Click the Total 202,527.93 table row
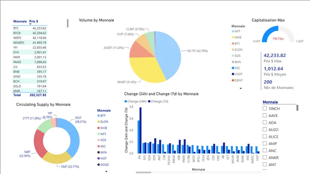Viewport: 310px width, 174px height. pos(30,95)
